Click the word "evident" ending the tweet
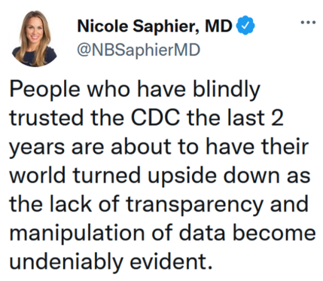The image size is (323, 281). pos(171,261)
